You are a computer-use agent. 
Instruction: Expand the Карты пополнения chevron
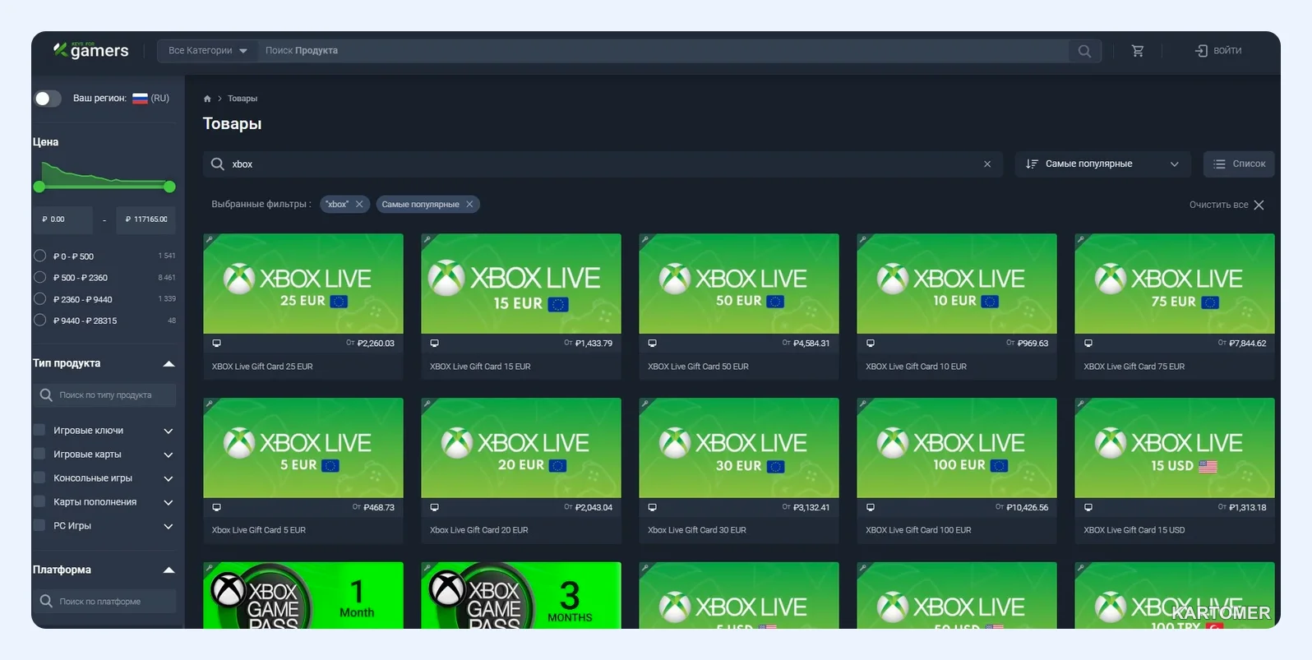pyautogui.click(x=169, y=502)
